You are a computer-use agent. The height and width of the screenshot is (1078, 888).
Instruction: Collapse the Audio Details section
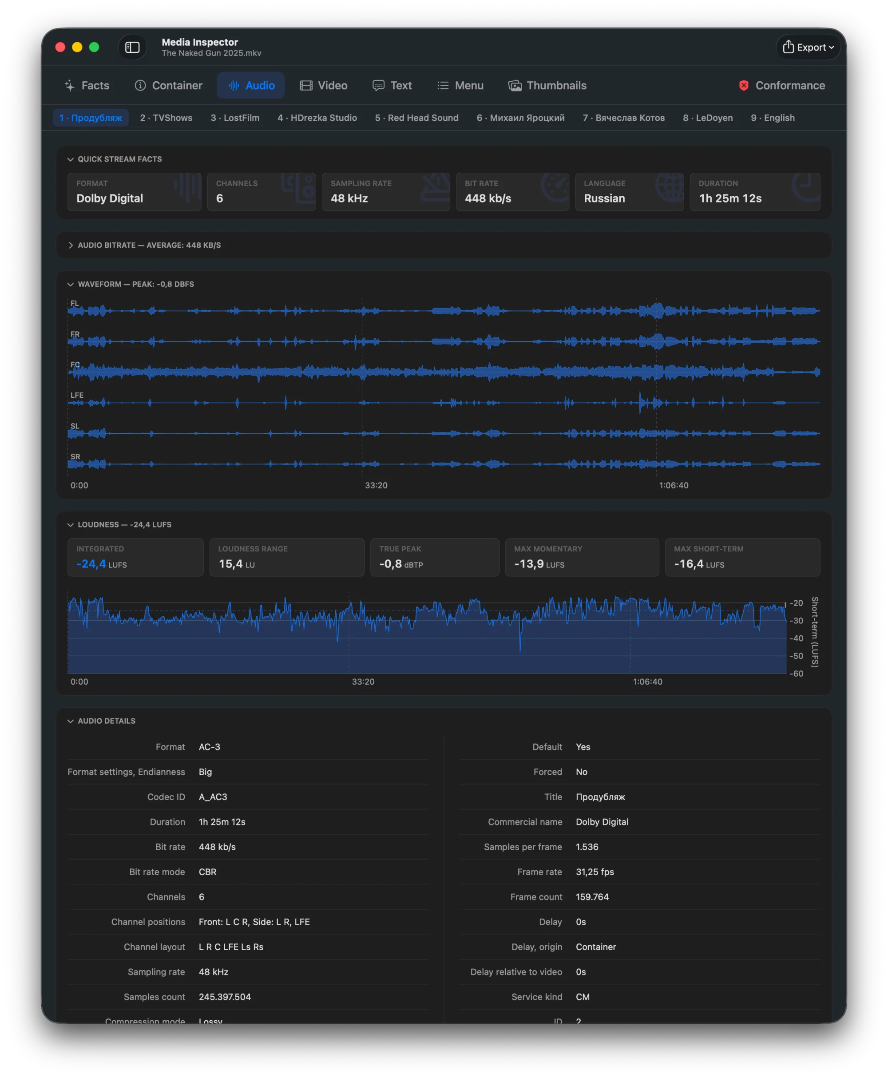tap(71, 721)
